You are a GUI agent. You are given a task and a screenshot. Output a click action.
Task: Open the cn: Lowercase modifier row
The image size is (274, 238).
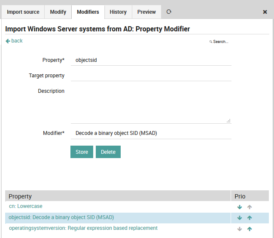click(26, 206)
